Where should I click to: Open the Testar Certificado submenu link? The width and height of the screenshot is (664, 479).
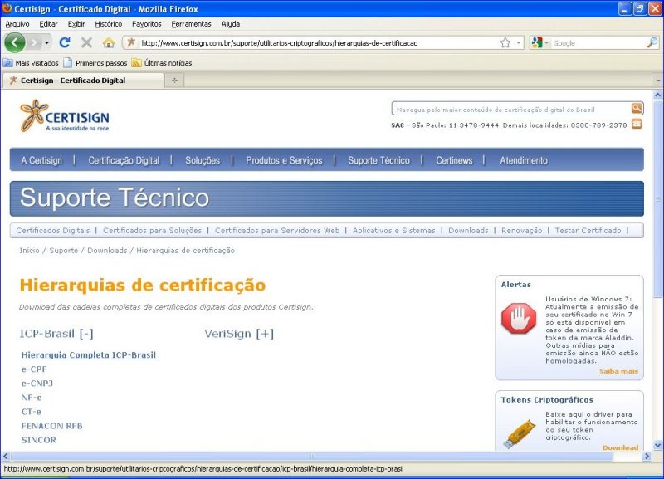588,231
